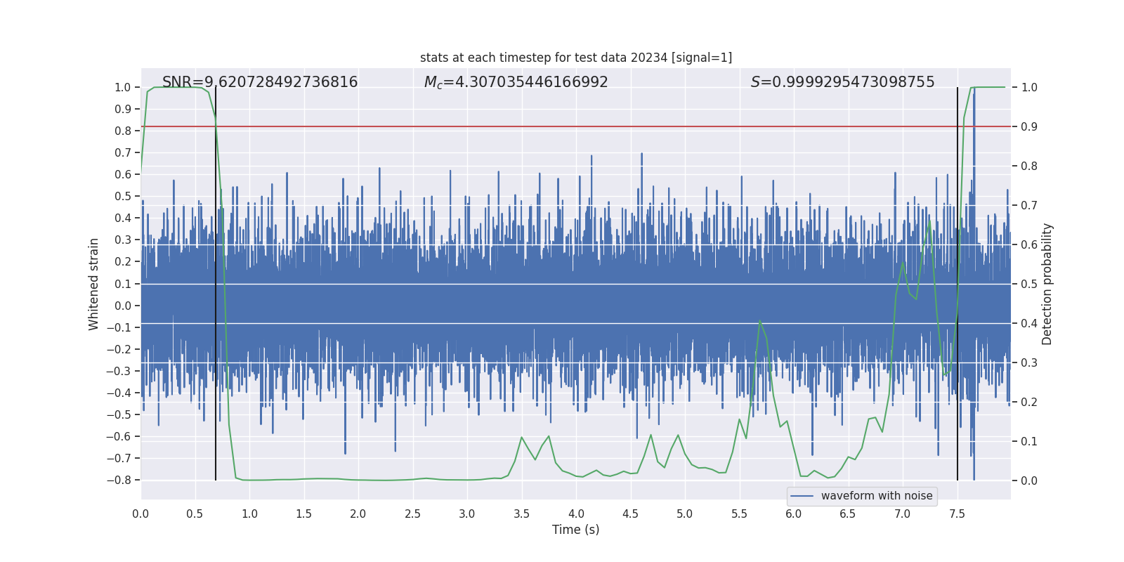Screen dimensions: 1124x562
Task: Click the 4.0 tick label on time axis
Action: tap(576, 514)
